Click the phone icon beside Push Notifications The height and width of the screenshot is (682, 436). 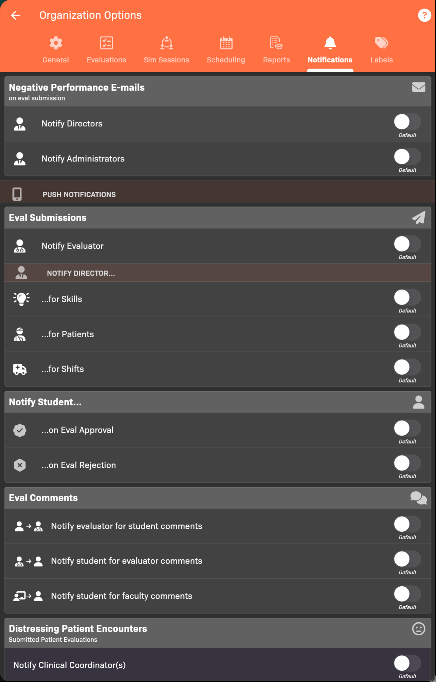tap(17, 194)
